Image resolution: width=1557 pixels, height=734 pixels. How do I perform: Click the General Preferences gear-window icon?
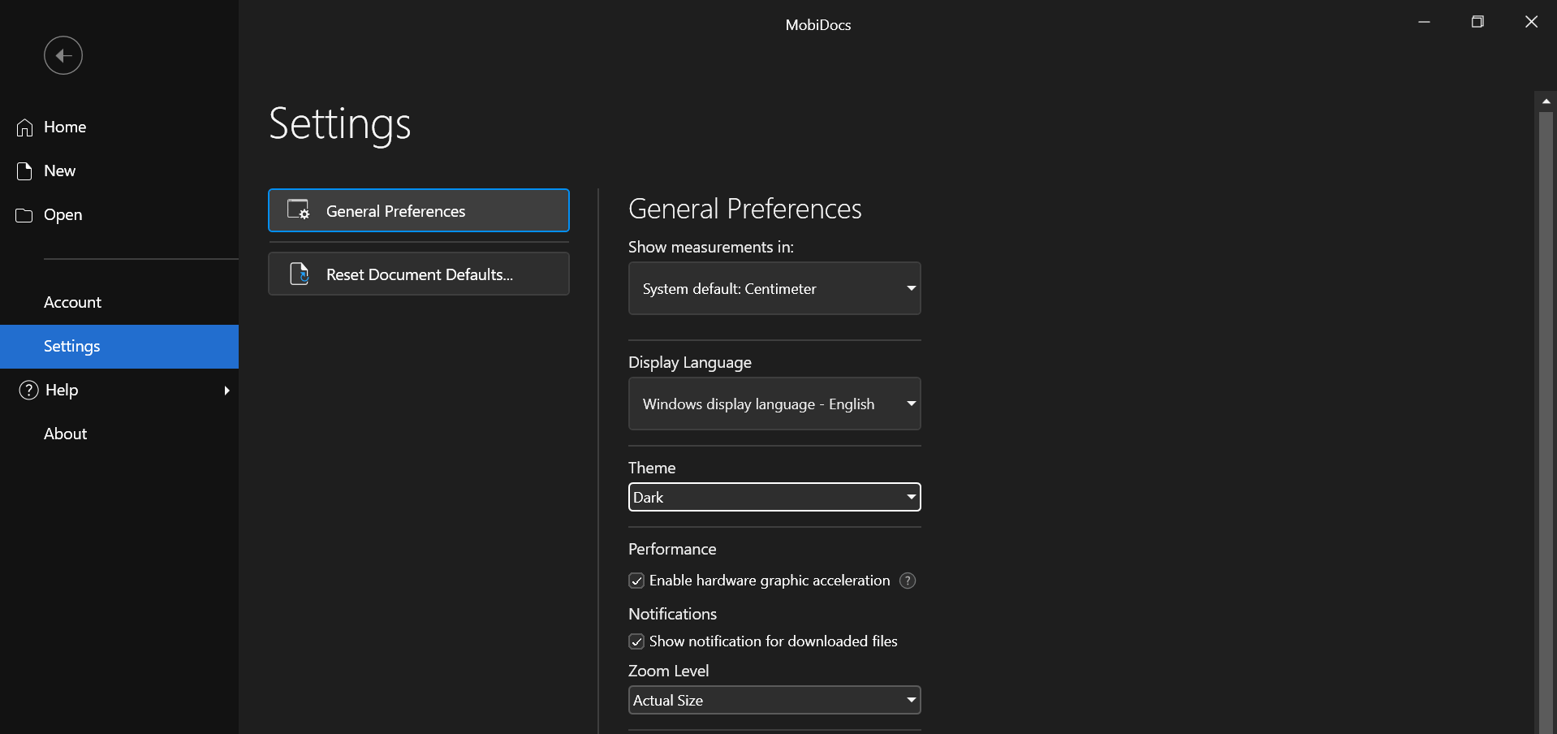click(x=299, y=210)
